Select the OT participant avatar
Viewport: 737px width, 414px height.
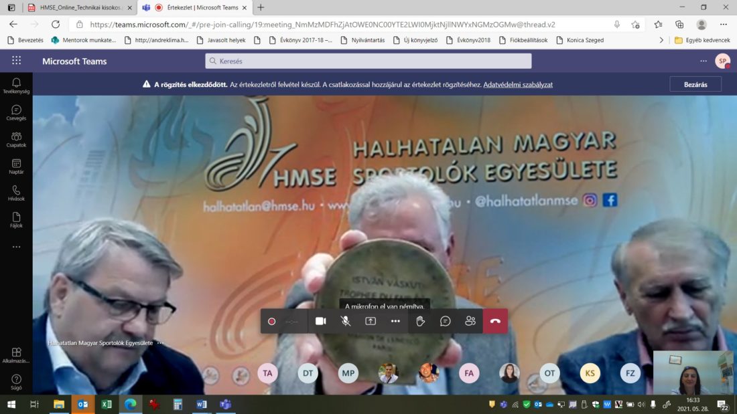click(549, 373)
